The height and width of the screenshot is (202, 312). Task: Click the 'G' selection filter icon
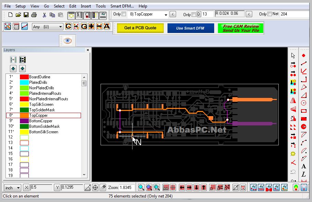(x=84, y=26)
